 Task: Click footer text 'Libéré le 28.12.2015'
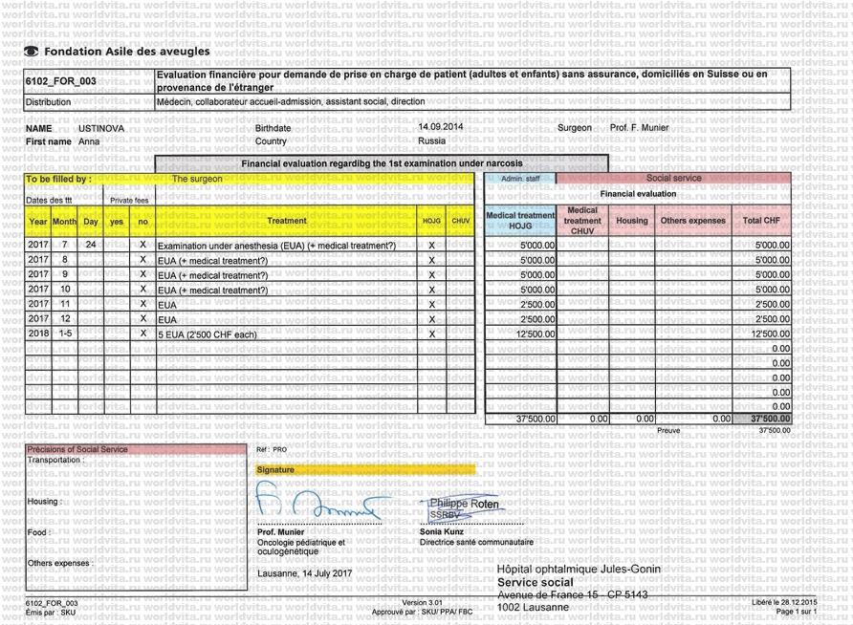point(784,602)
